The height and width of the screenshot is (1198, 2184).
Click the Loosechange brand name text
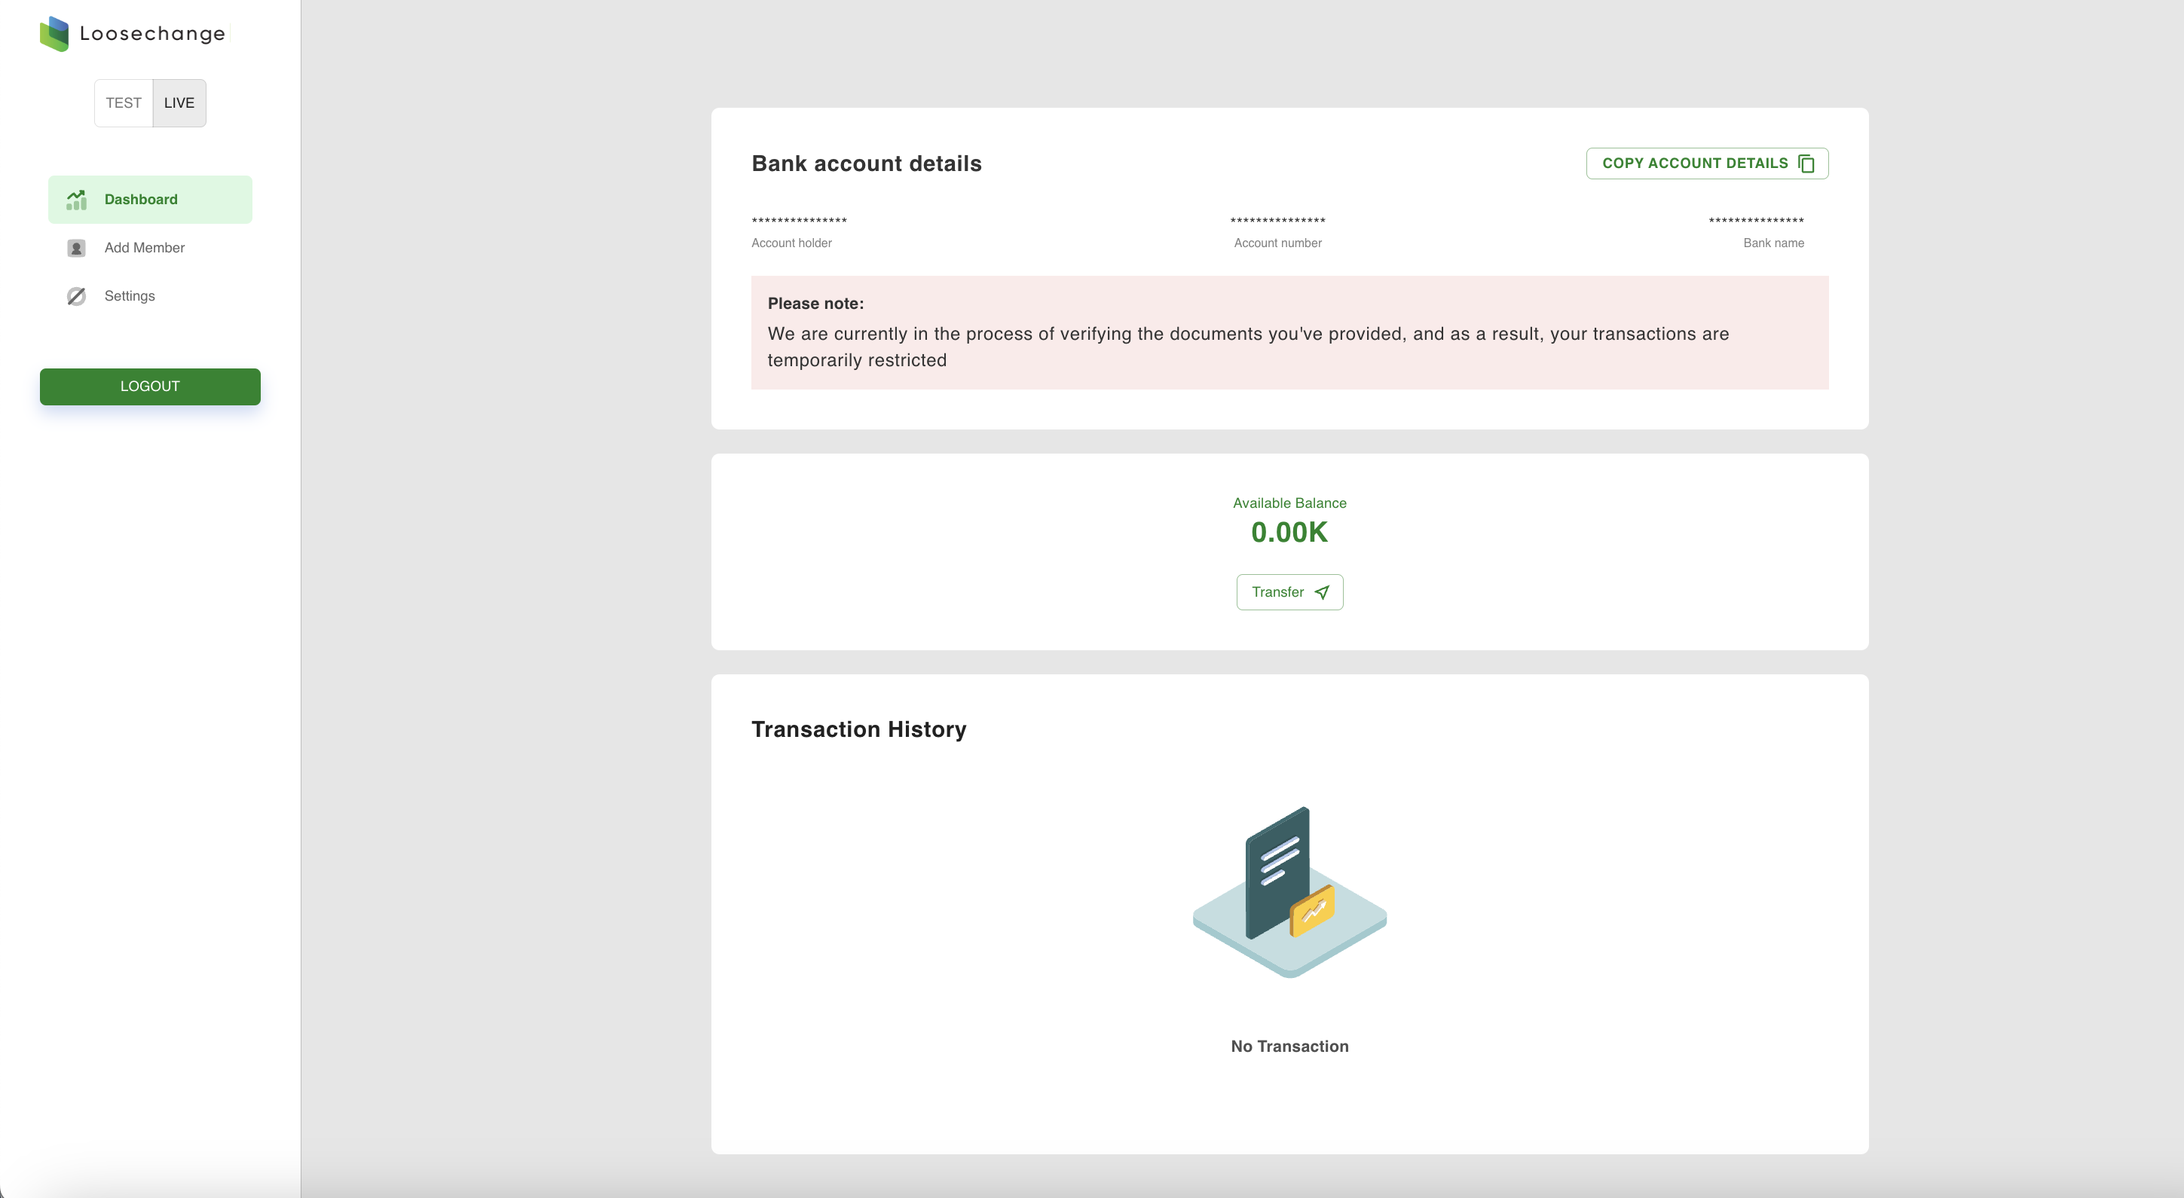click(x=152, y=34)
